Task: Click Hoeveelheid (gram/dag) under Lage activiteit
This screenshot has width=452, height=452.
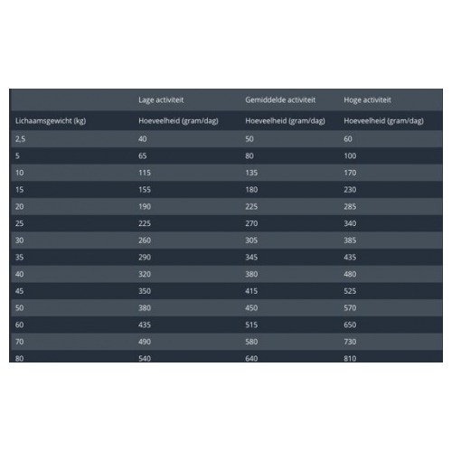Action: (178, 121)
